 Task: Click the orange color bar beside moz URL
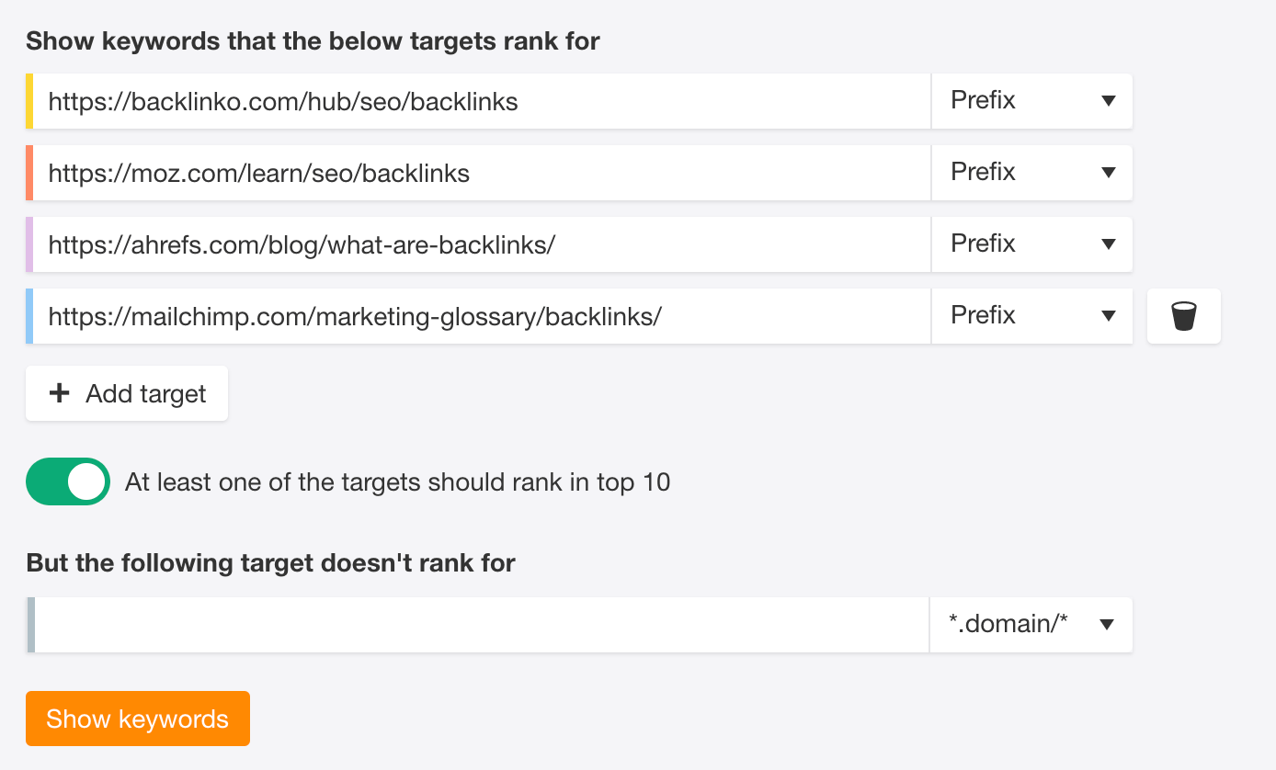(x=29, y=173)
